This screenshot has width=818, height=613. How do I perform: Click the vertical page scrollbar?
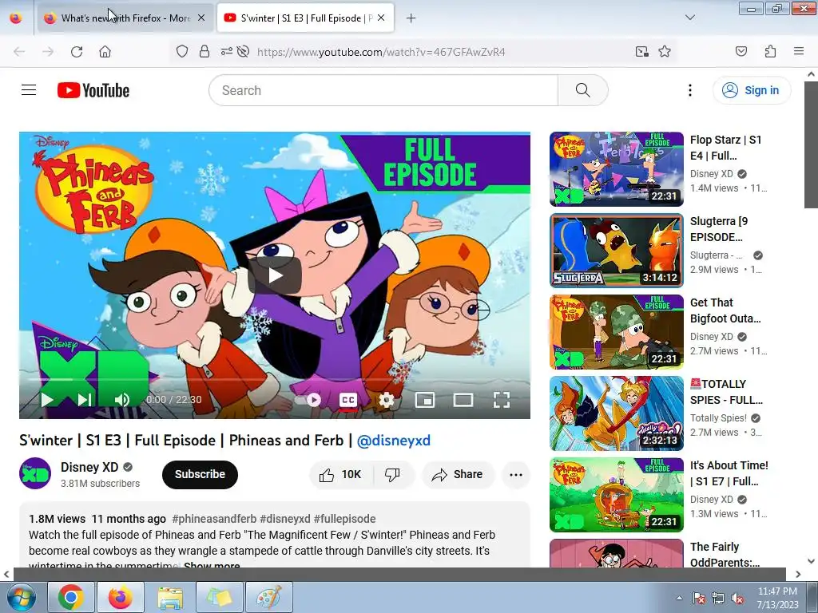tap(811, 145)
